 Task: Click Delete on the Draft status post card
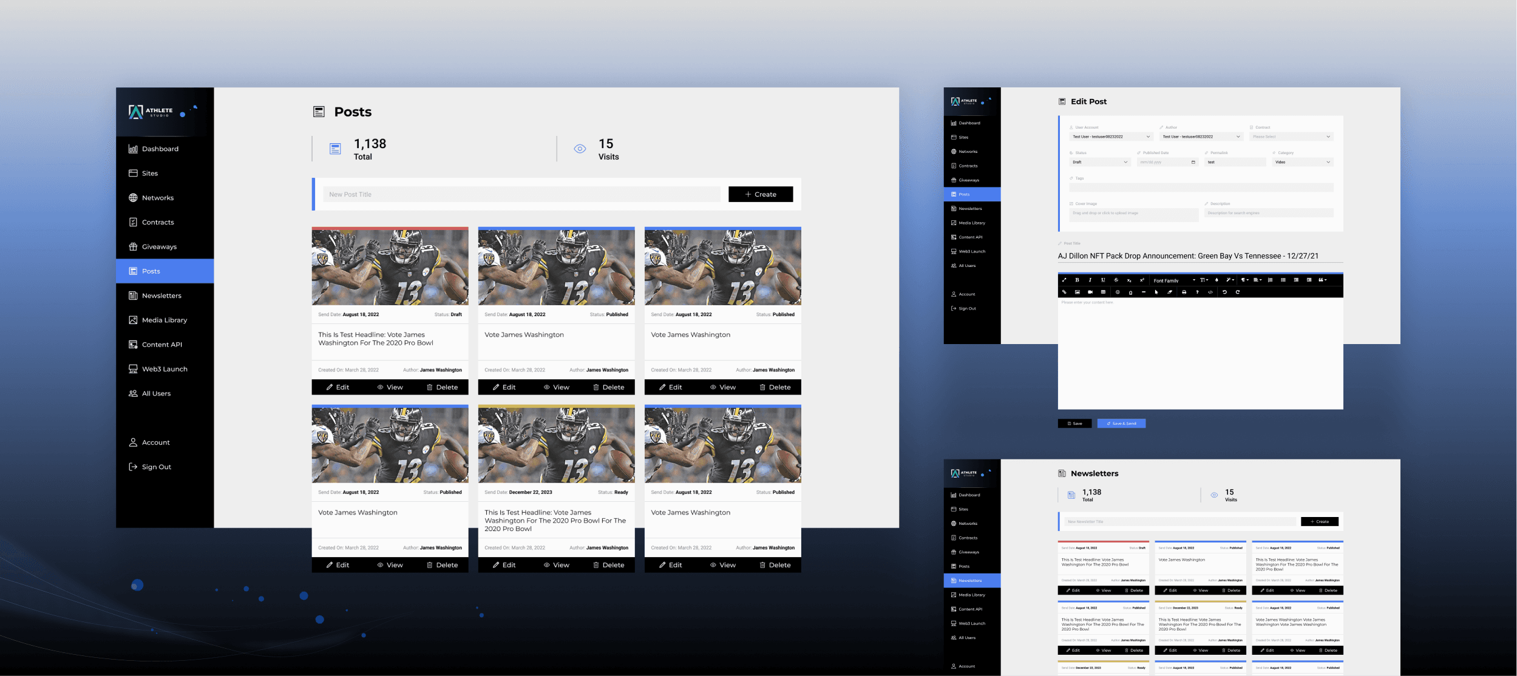[442, 387]
